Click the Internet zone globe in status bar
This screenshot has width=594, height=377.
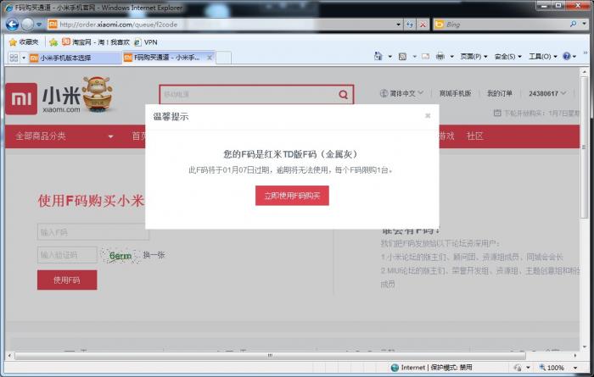(395, 367)
